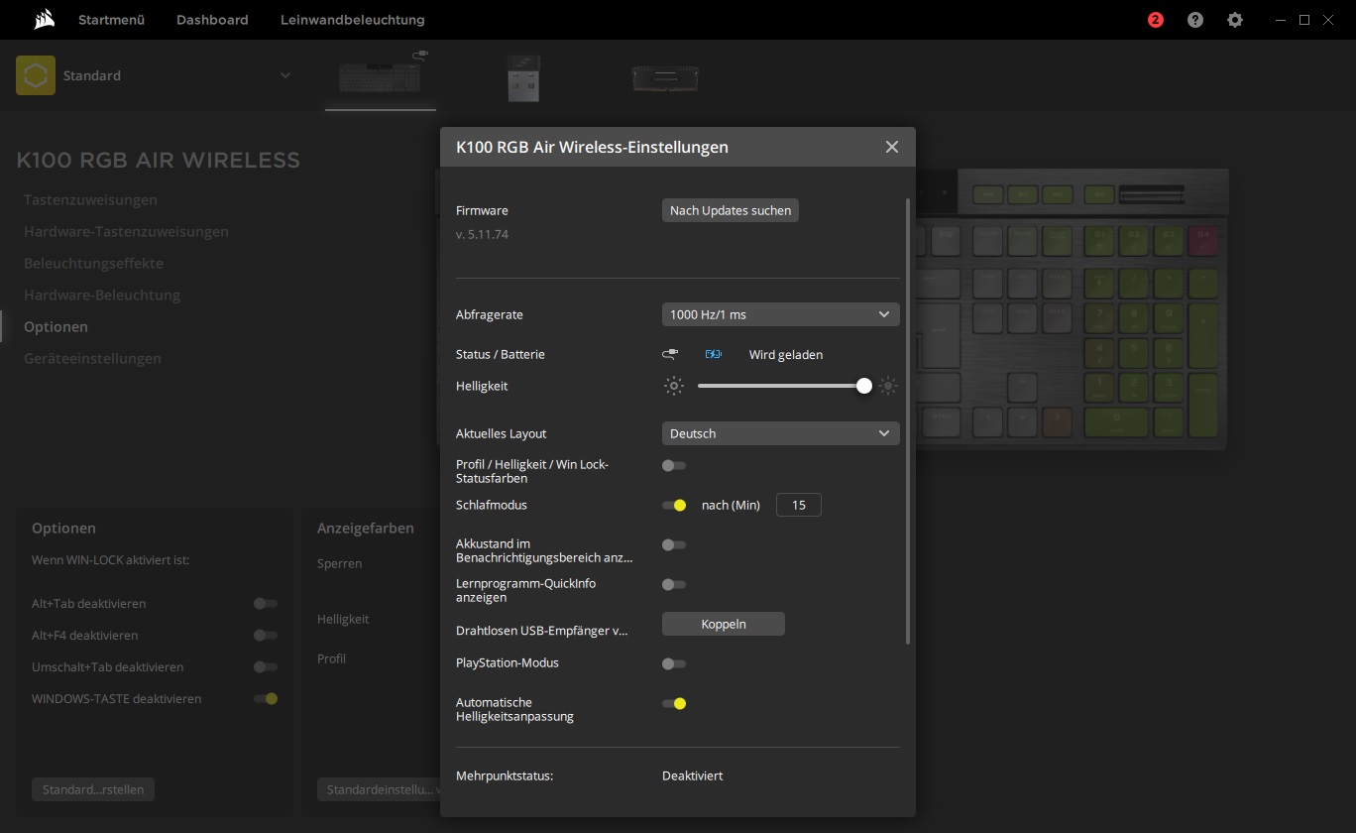Screen dimensions: 1356x833
Task: Maximize the iCUE window
Action: click(1304, 20)
